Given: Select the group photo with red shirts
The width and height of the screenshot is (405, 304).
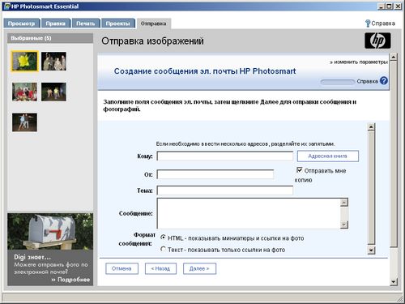Looking at the screenshot, I should tap(24, 92).
